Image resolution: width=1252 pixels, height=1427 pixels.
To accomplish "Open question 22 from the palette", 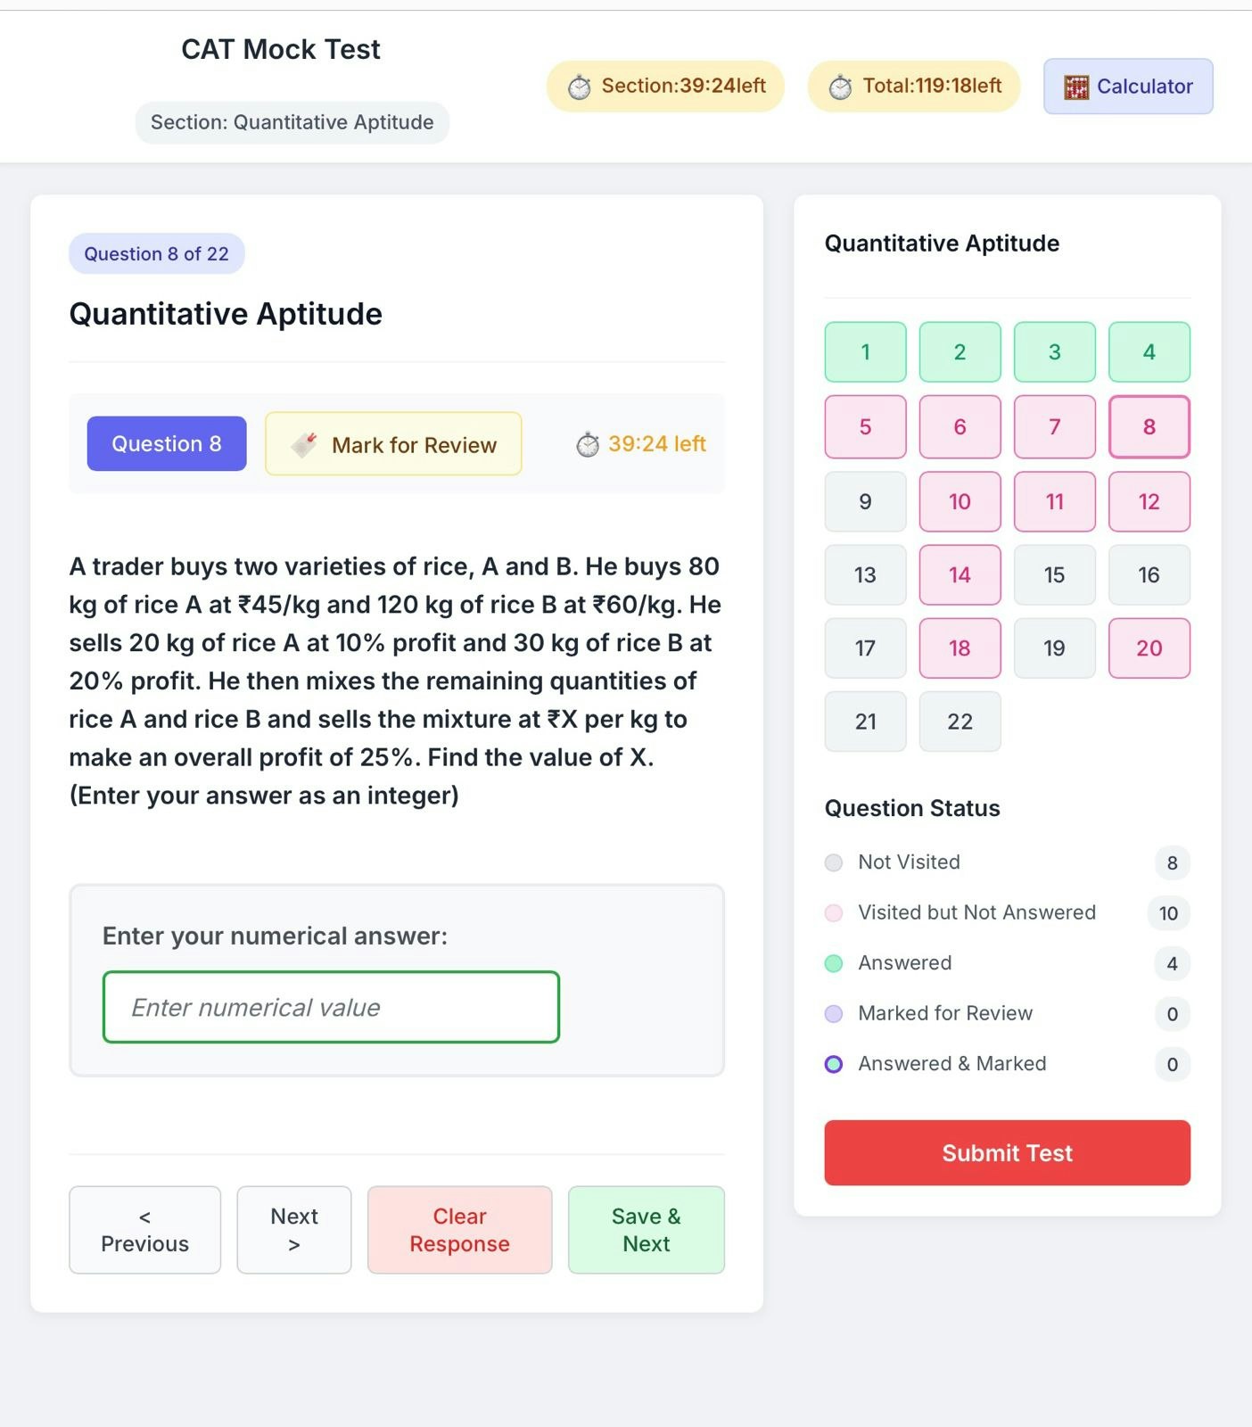I will coord(960,722).
